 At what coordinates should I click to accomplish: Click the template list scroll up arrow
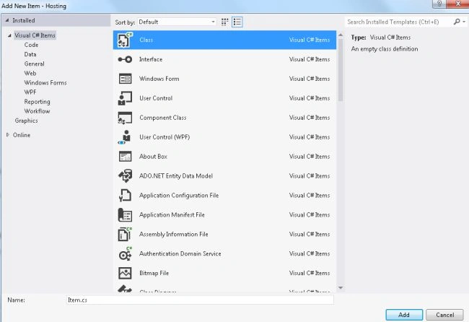pos(341,35)
